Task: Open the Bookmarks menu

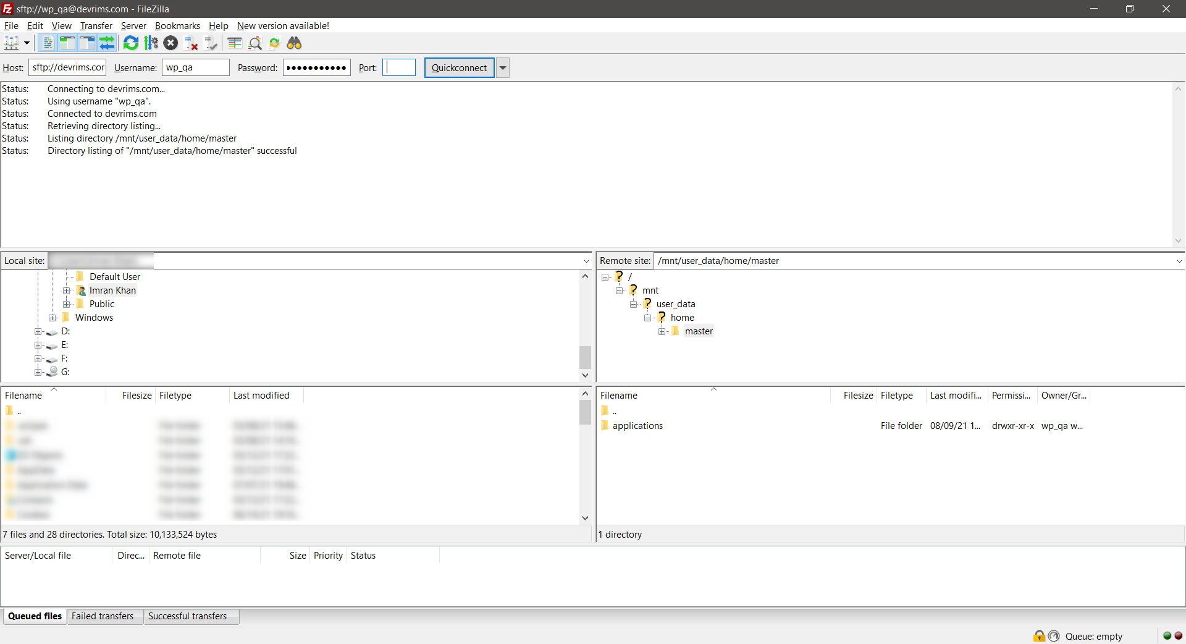Action: 177,26
